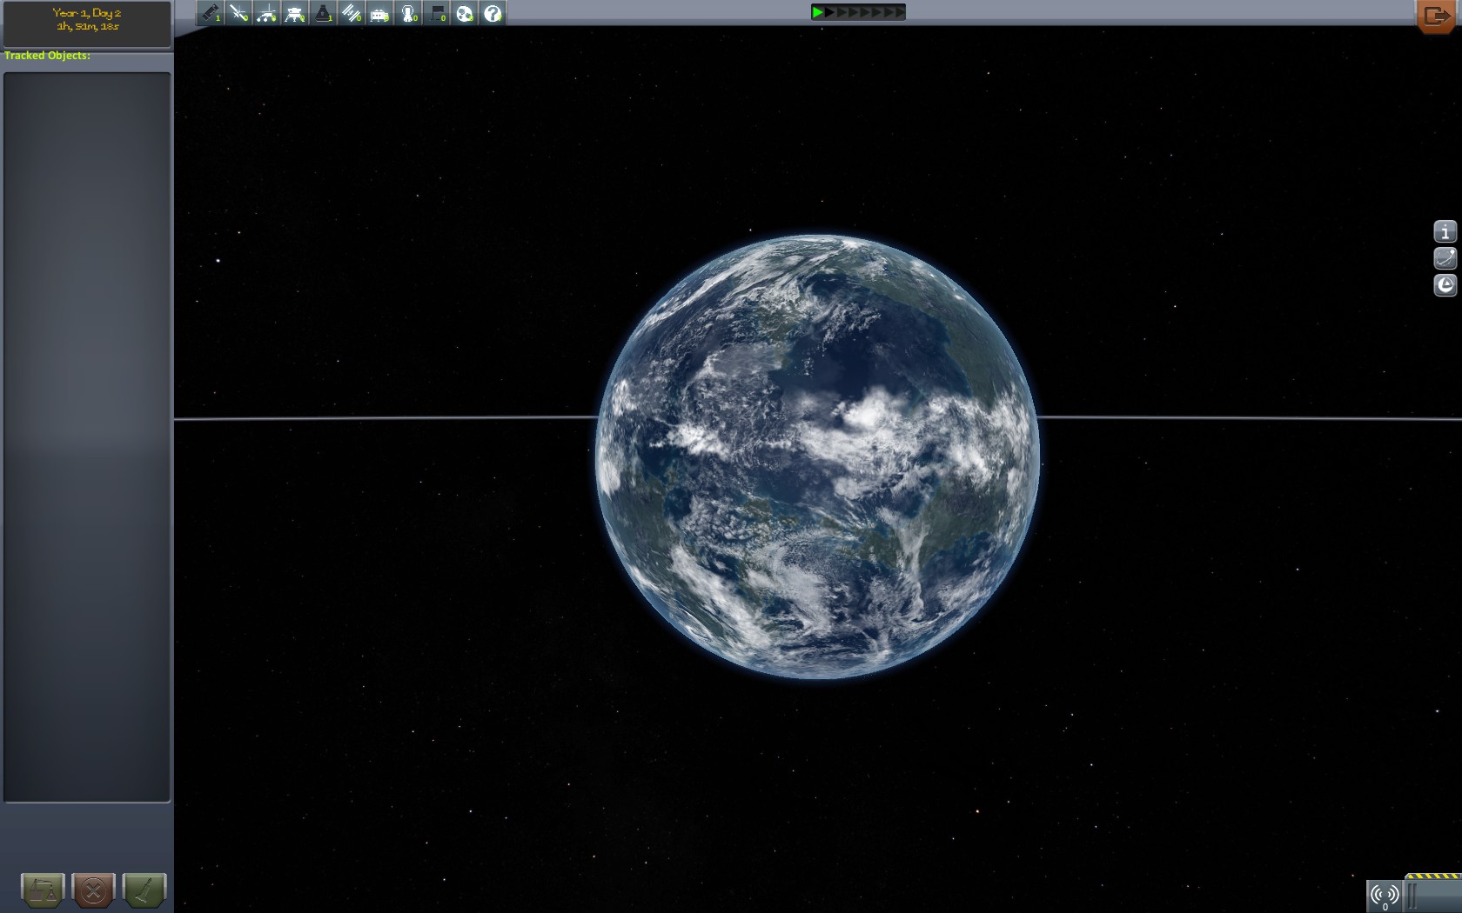The width and height of the screenshot is (1462, 913).
Task: Toggle the debris filter in the top bar
Action: [211, 14]
